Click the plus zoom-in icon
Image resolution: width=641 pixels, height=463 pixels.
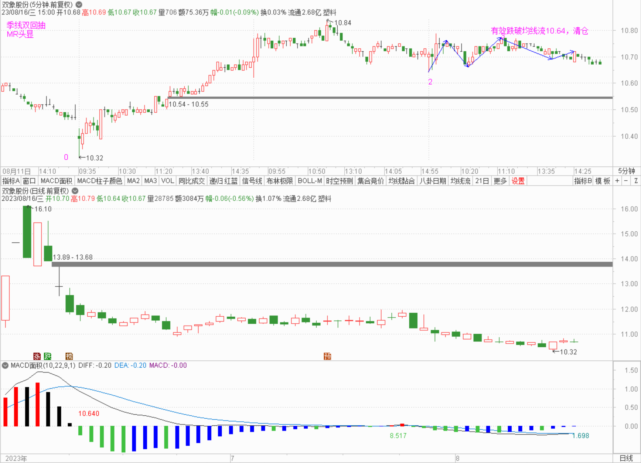[617, 181]
